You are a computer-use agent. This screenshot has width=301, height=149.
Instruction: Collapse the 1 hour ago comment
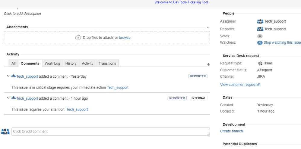point(8,98)
